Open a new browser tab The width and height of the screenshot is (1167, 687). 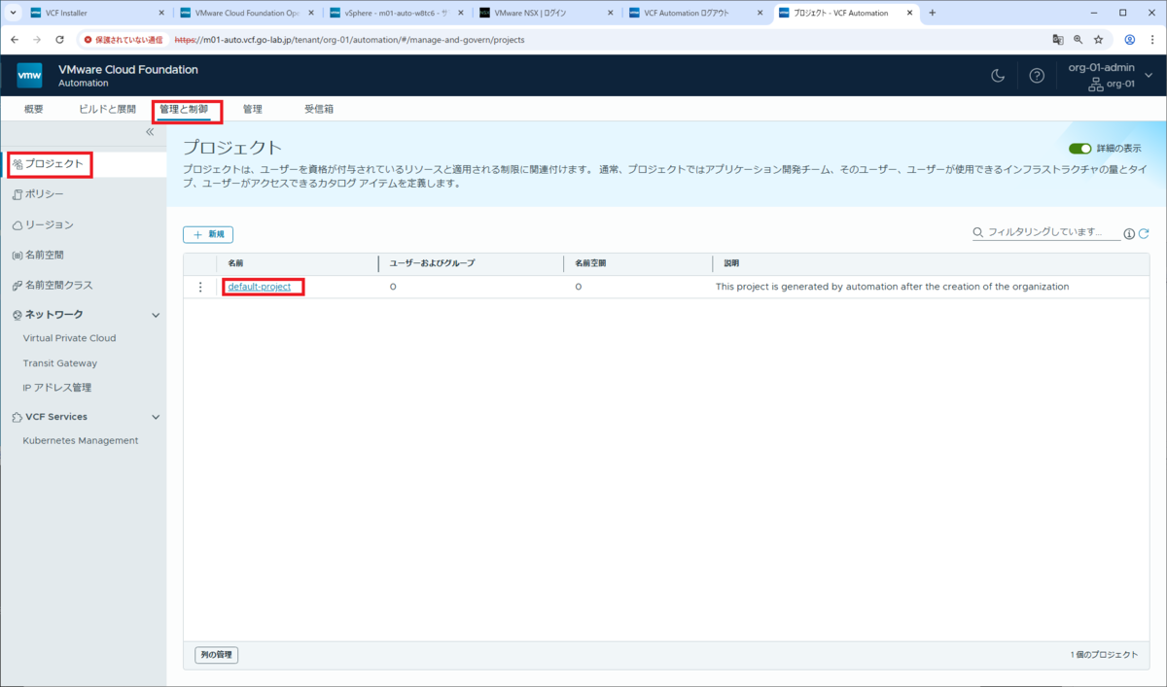coord(932,13)
